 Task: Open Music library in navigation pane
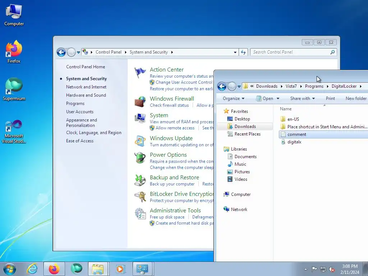tap(240, 164)
